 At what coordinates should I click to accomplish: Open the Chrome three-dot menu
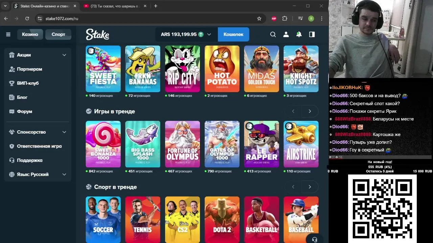coord(322,19)
